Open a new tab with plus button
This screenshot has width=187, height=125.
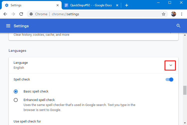point(127,5)
